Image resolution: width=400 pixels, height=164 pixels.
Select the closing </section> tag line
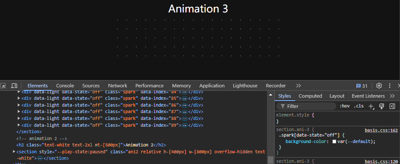29,132
